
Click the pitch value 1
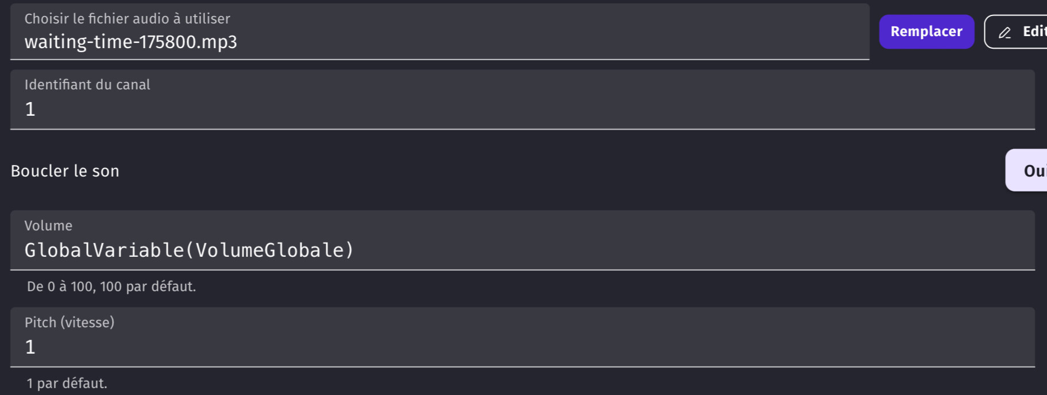tap(30, 347)
